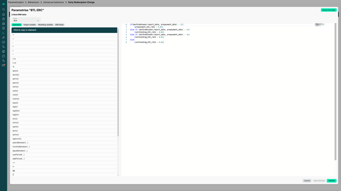Copy the asin(x) operator
Image resolution: width=341 pixels, height=191 pixels.
[64, 79]
